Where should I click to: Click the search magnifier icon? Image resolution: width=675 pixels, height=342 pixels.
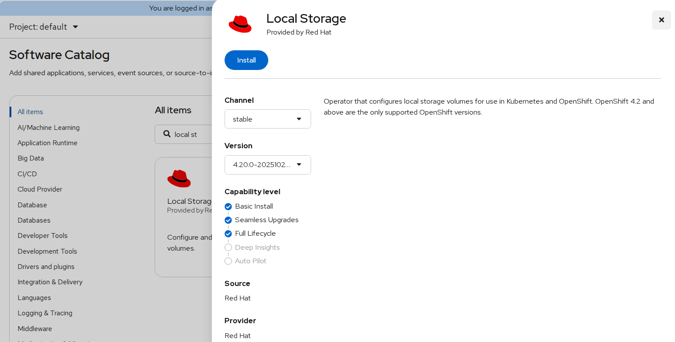coord(167,134)
